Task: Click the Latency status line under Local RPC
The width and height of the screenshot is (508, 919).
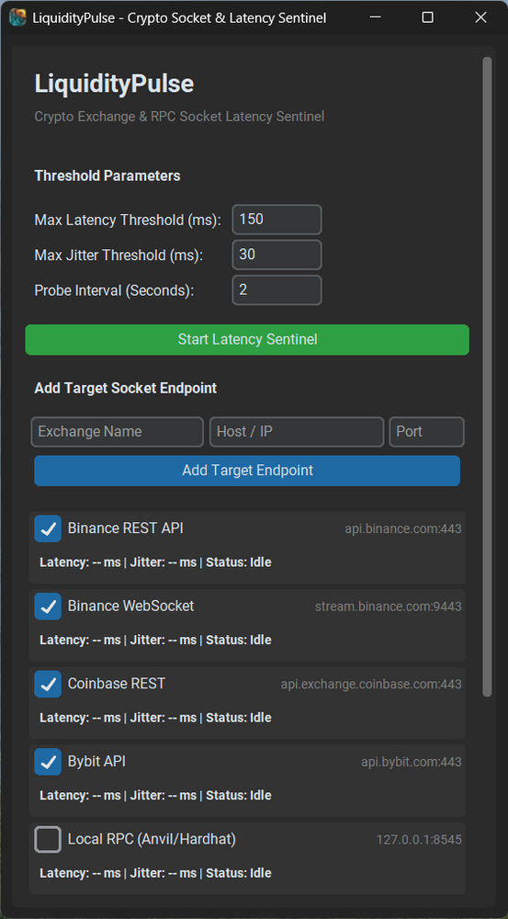Action: pos(156,873)
